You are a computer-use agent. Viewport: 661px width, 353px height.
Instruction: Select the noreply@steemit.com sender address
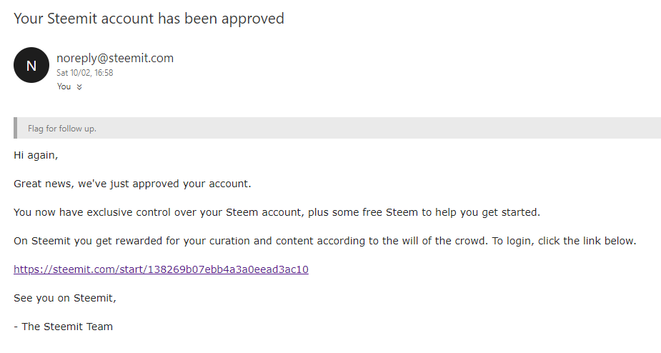pos(115,58)
